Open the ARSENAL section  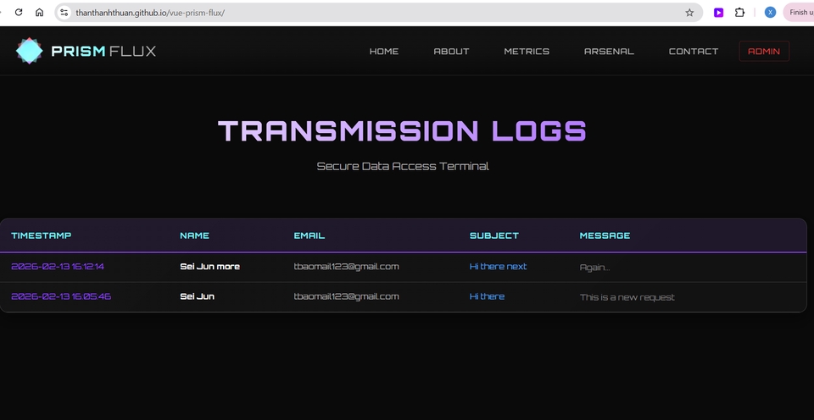(x=609, y=52)
